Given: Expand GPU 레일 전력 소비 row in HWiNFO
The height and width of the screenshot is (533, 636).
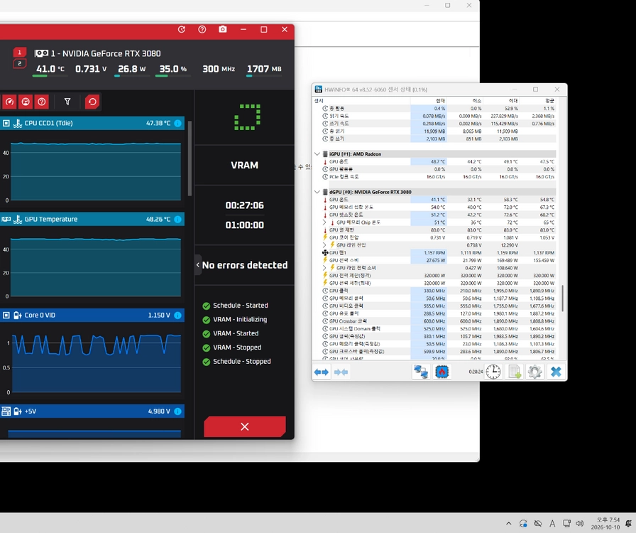Looking at the screenshot, I should coord(324,268).
